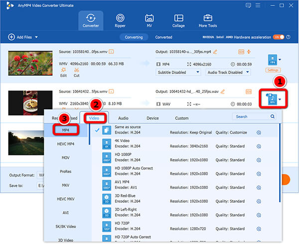
Task: Rename second output file with pencil icon
Action: point(223,91)
